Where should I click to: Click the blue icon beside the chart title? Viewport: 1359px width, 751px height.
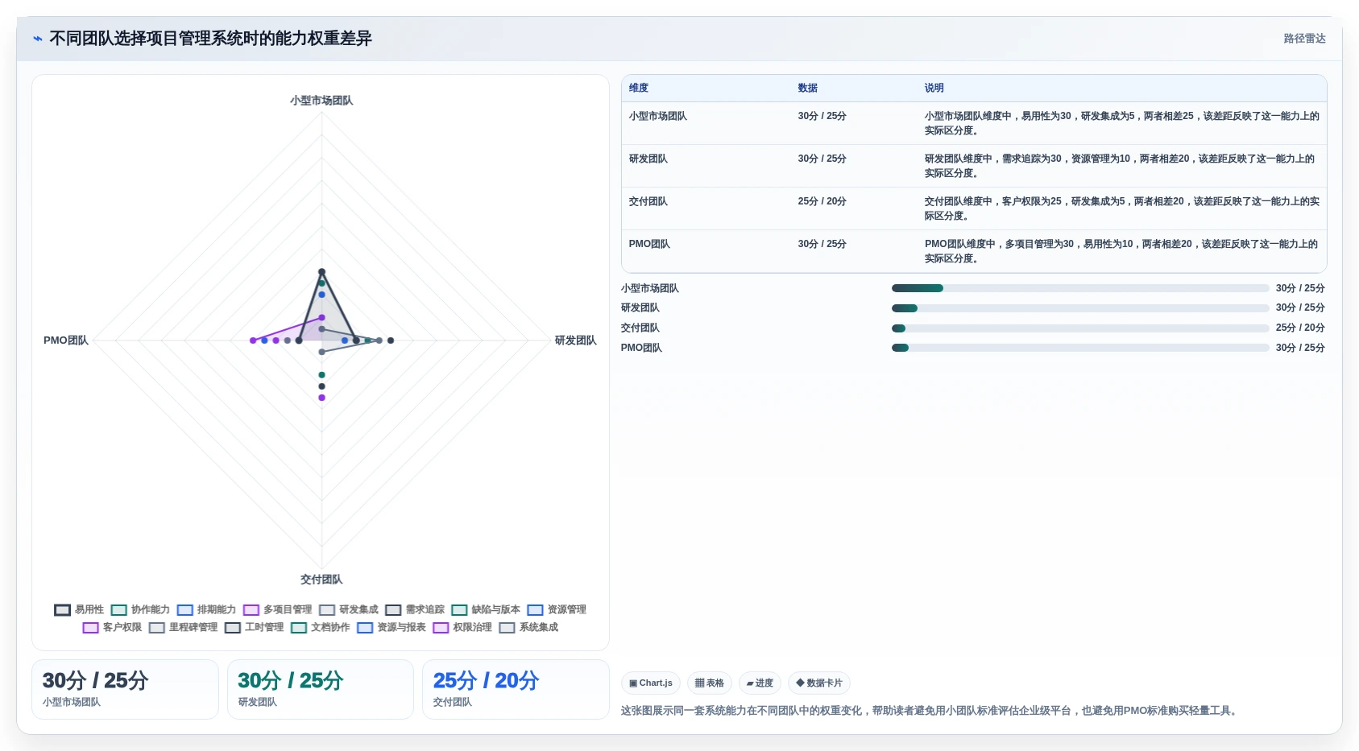[38, 39]
